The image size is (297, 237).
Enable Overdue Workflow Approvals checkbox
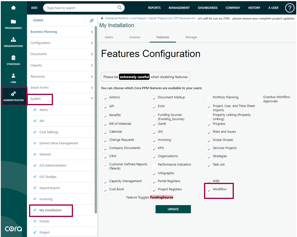click(259, 98)
